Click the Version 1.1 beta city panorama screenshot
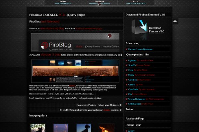 coord(75,71)
